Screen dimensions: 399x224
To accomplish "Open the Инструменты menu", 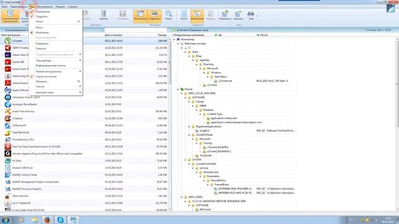I will (x=45, y=7).
